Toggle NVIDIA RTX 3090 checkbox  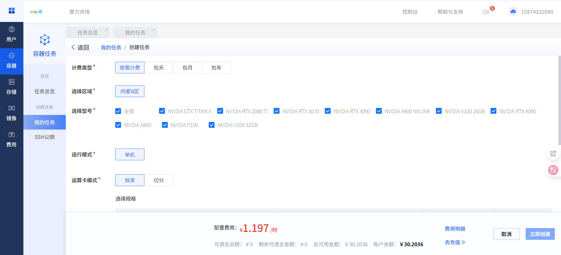click(328, 111)
